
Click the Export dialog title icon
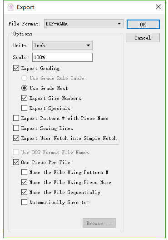[x=11, y=7]
